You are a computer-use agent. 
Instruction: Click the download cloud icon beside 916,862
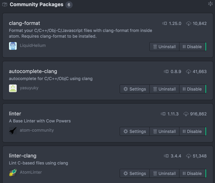click(x=186, y=114)
